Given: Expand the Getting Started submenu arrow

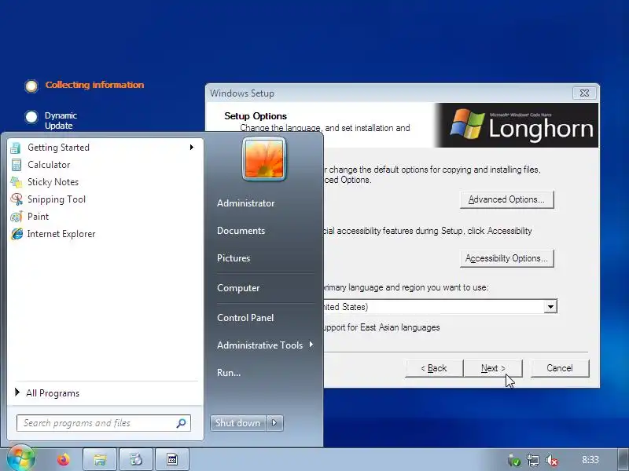Looking at the screenshot, I should click(x=192, y=148).
